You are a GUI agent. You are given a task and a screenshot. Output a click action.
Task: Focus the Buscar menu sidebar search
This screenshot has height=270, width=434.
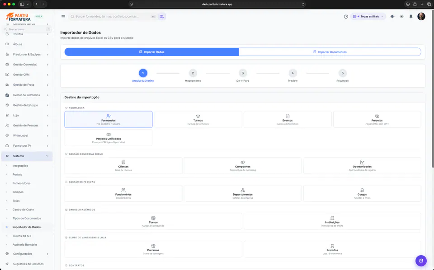[27, 29]
